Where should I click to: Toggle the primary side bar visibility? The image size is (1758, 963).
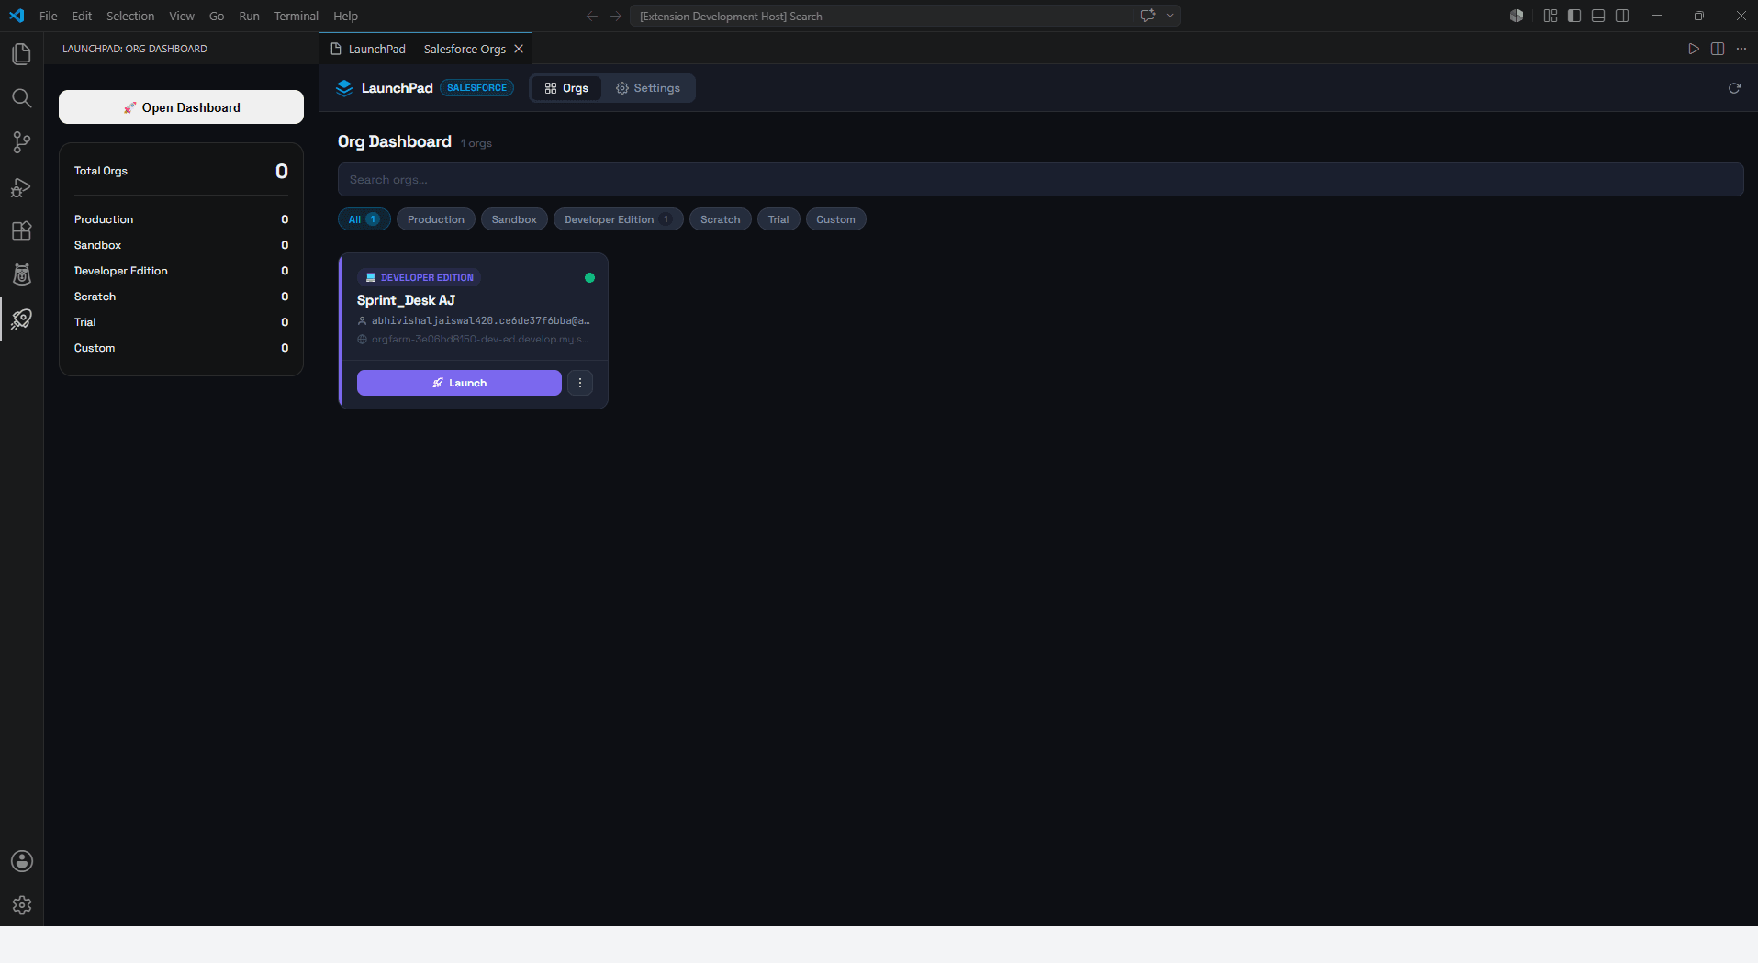[x=1574, y=16]
